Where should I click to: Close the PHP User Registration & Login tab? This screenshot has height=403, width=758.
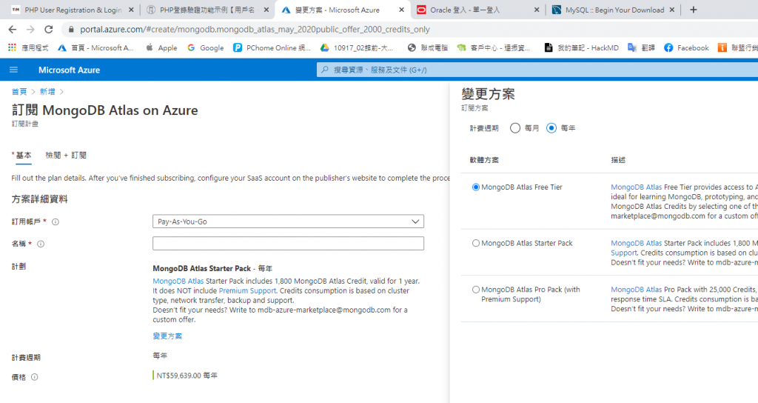tap(131, 10)
